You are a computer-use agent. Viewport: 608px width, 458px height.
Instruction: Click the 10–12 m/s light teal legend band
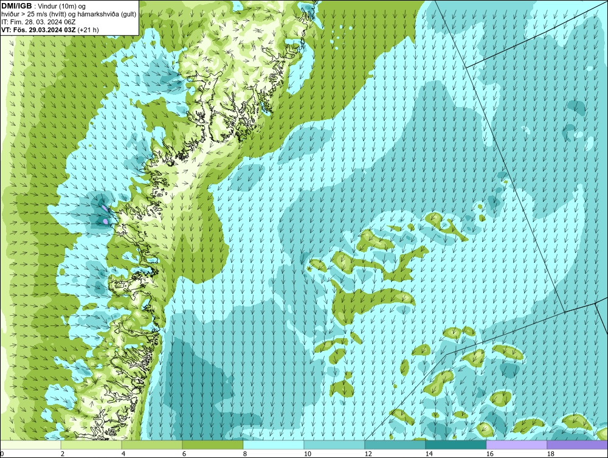pos(334,445)
